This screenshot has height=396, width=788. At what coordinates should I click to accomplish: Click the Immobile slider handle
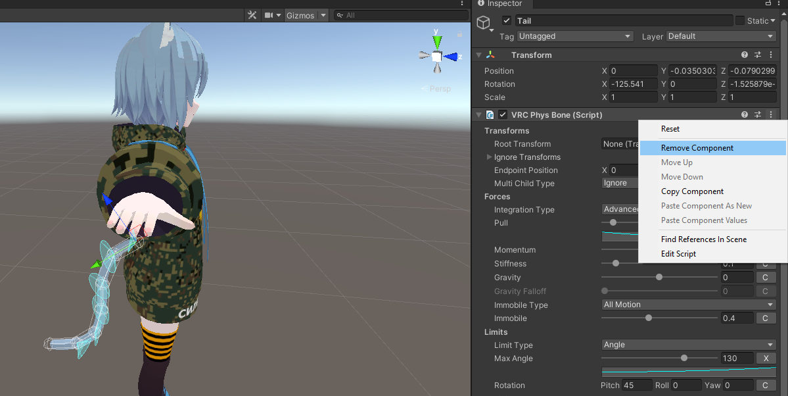[x=649, y=318]
